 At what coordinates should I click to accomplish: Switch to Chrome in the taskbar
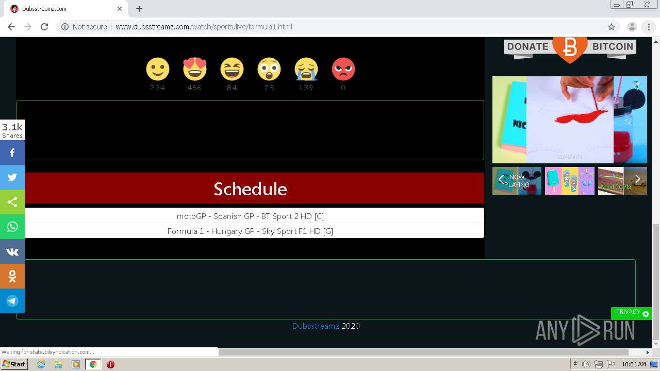point(93,364)
